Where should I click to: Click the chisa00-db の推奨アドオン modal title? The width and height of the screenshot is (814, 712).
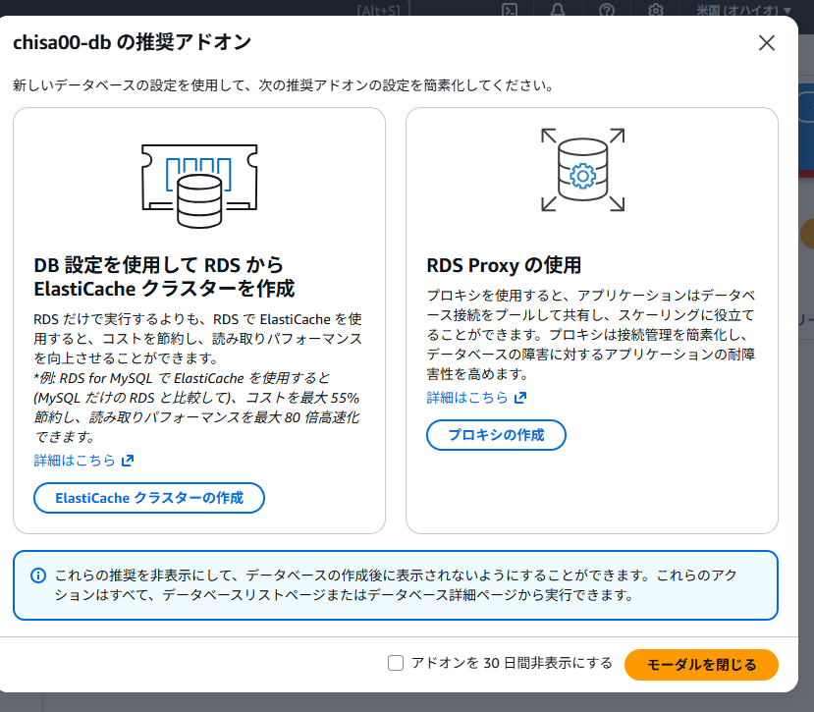132,42
